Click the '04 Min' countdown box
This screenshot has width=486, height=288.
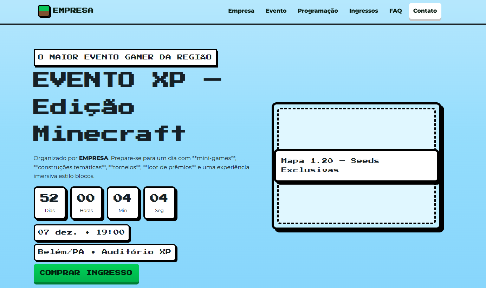[123, 203]
